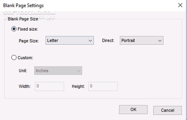Viewport: 187px width, 120px height.
Task: Click the Height input field
Action: pos(103,86)
